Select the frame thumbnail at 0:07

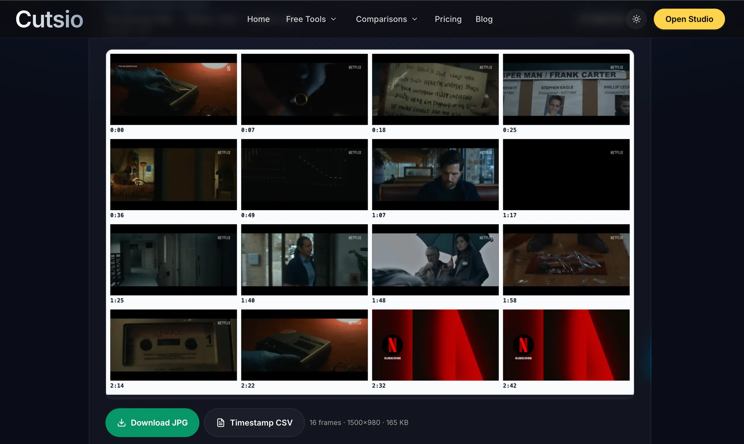[x=304, y=89]
